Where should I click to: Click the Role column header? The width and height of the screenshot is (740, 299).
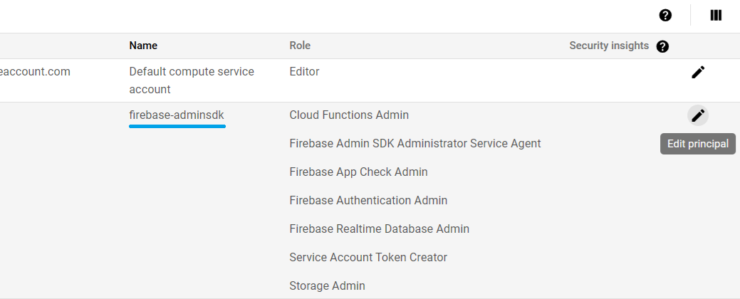pos(300,46)
